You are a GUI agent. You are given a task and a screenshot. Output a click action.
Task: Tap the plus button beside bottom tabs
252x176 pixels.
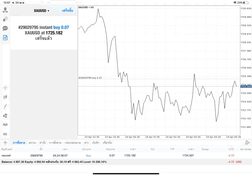(5, 143)
